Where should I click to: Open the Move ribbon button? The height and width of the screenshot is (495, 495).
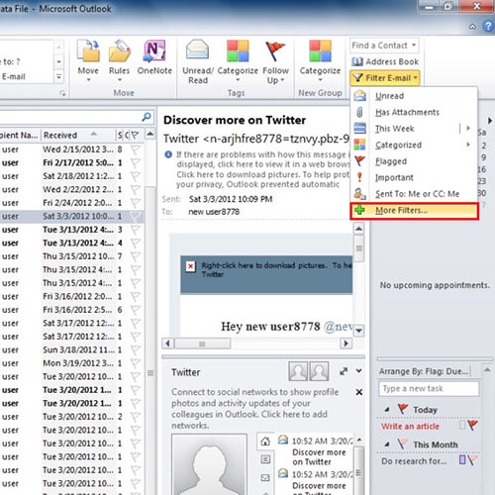[88, 61]
